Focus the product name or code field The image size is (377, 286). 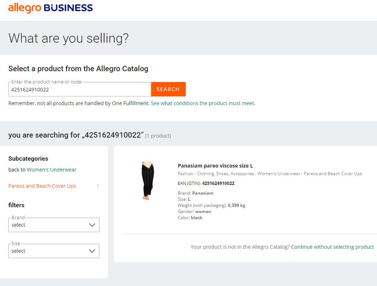[80, 90]
